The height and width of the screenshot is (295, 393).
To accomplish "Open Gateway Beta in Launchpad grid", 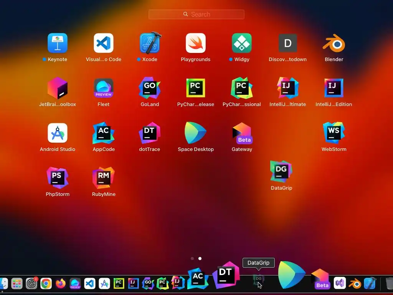I will click(242, 133).
